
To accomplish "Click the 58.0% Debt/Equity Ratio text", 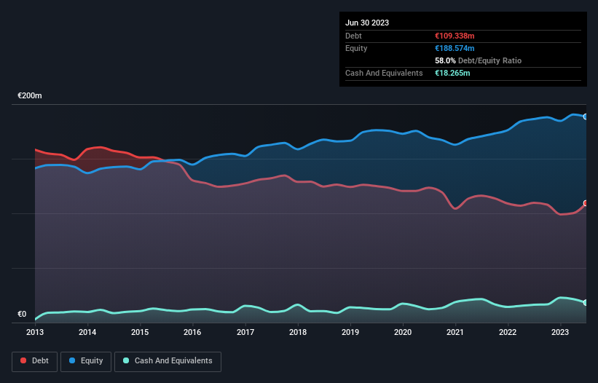I will click(479, 60).
